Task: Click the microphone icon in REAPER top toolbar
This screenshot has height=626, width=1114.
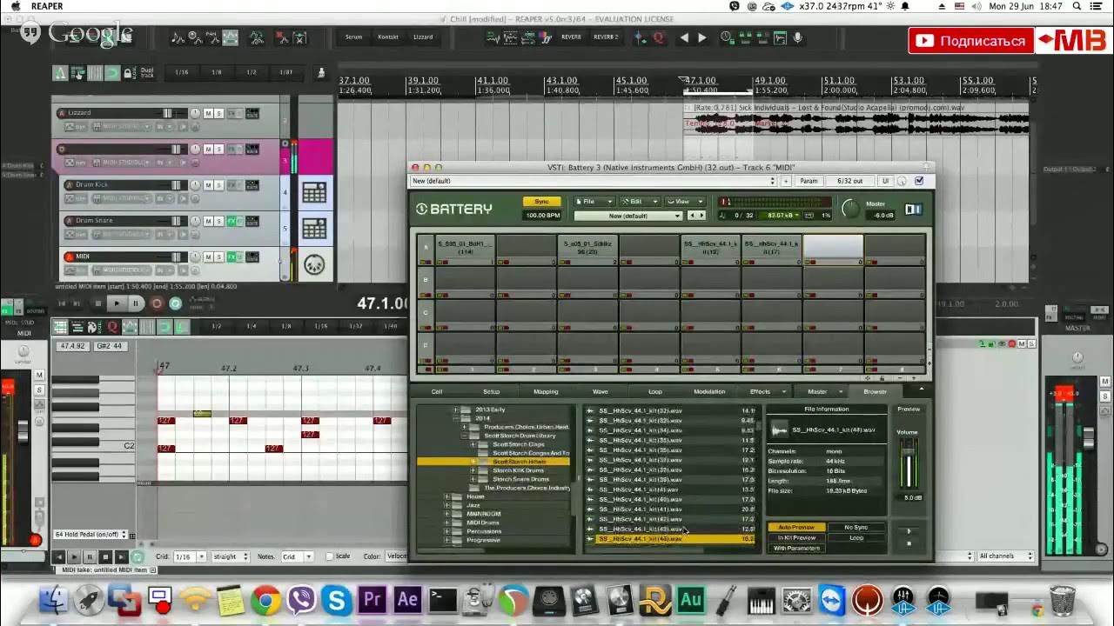Action: (798, 38)
